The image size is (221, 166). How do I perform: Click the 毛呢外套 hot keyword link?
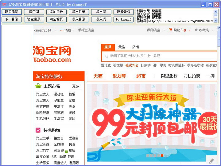[x=132, y=65]
